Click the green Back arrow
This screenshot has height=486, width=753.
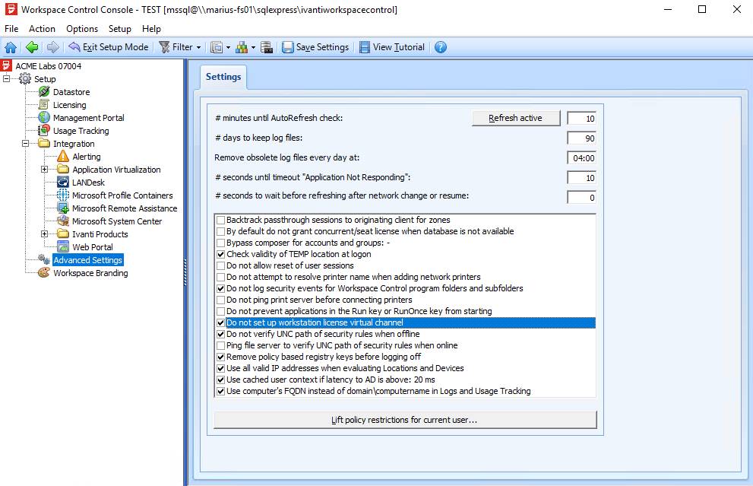pyautogui.click(x=32, y=47)
